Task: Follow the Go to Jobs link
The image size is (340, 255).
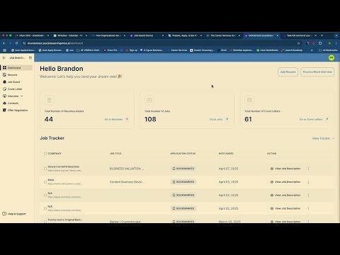Action: coord(216,119)
